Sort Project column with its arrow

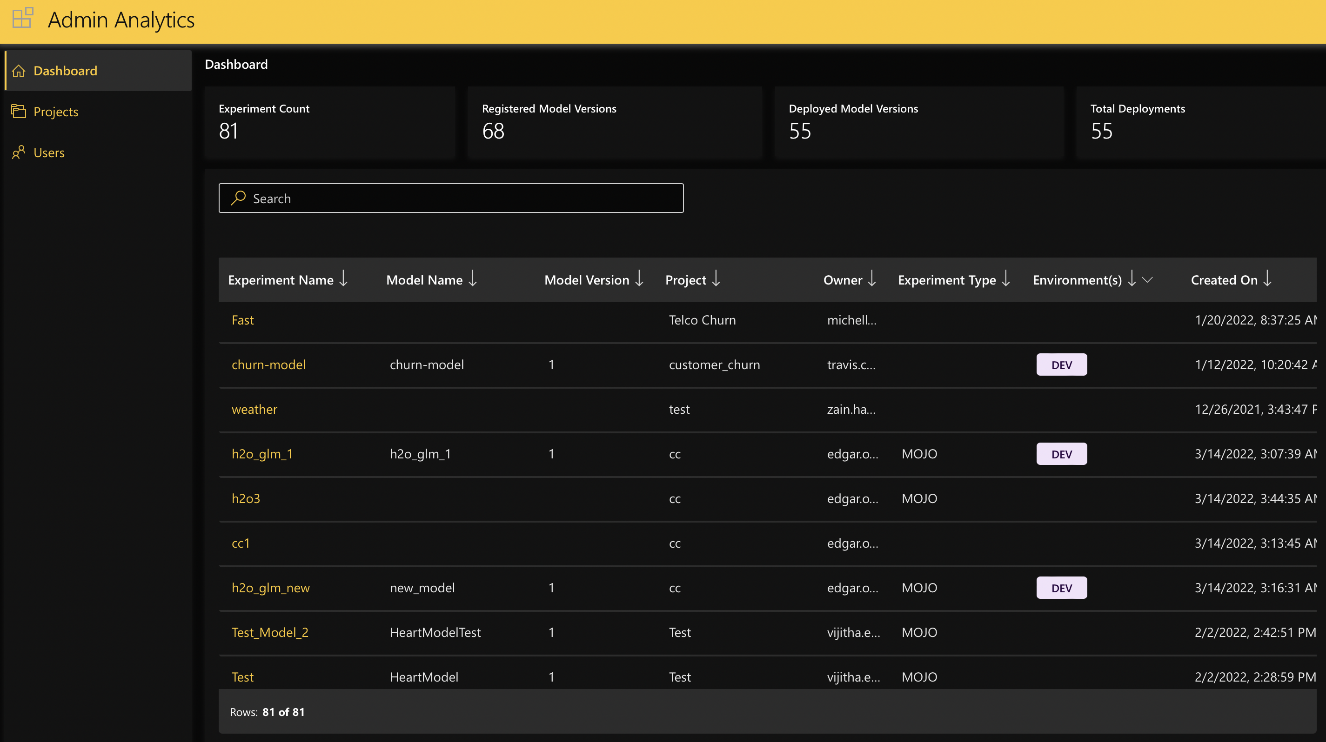coord(717,279)
